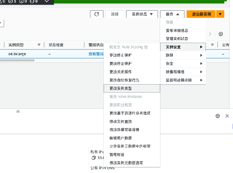The width and height of the screenshot is (233, 173).
Task: Collapse the 操作 actions dropdown
Action: coord(172,14)
